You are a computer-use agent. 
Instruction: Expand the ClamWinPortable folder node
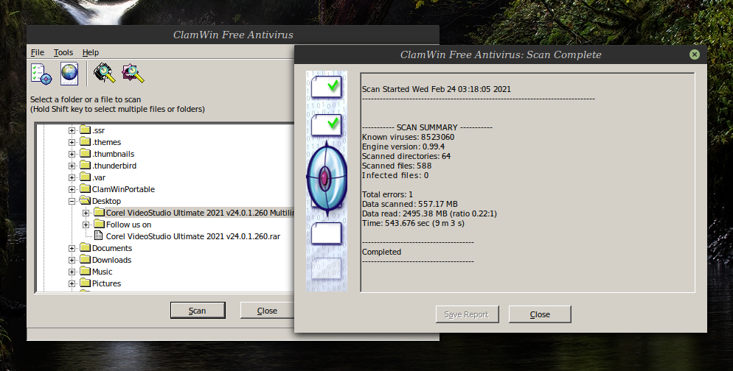[72, 189]
